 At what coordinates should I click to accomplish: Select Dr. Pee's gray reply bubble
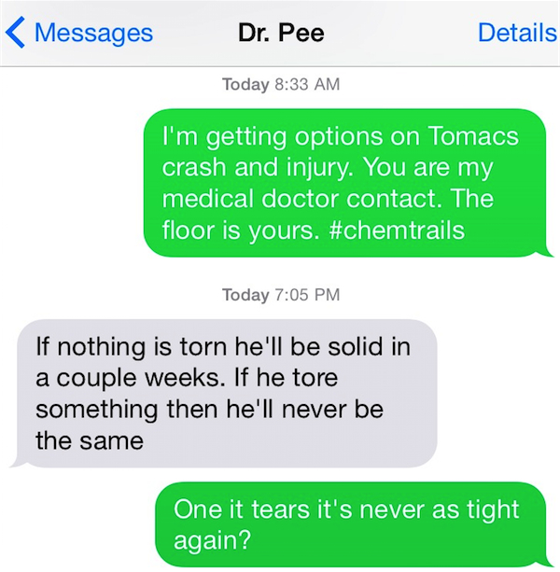click(224, 393)
